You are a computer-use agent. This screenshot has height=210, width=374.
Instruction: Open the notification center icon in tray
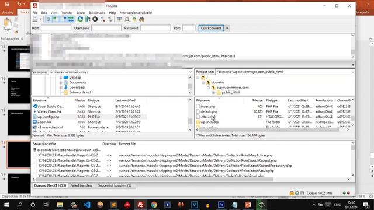pyautogui.click(x=366, y=205)
